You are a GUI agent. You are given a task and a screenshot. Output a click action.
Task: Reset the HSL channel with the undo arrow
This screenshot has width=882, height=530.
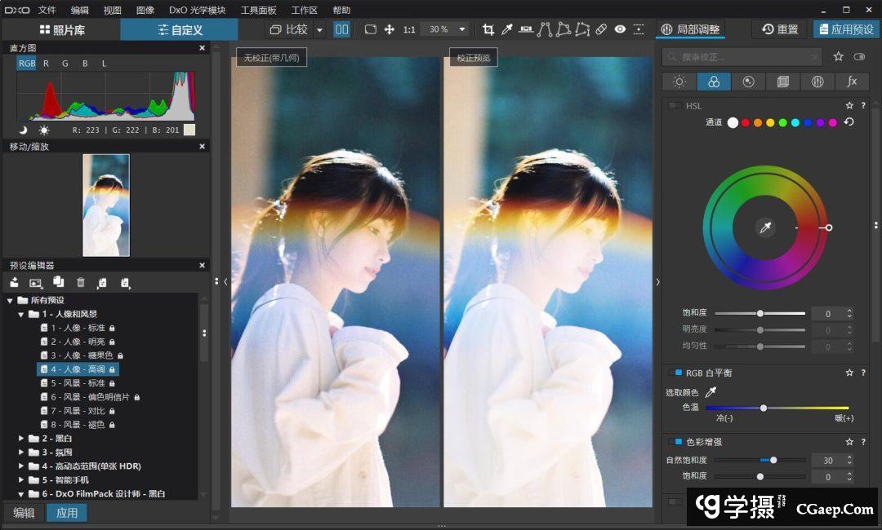pos(849,122)
